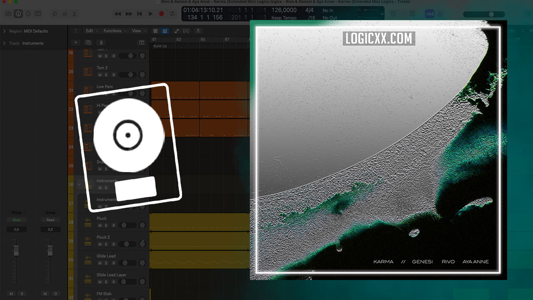Open the Functions menu
Image resolution: width=533 pixels, height=300 pixels.
click(x=112, y=31)
